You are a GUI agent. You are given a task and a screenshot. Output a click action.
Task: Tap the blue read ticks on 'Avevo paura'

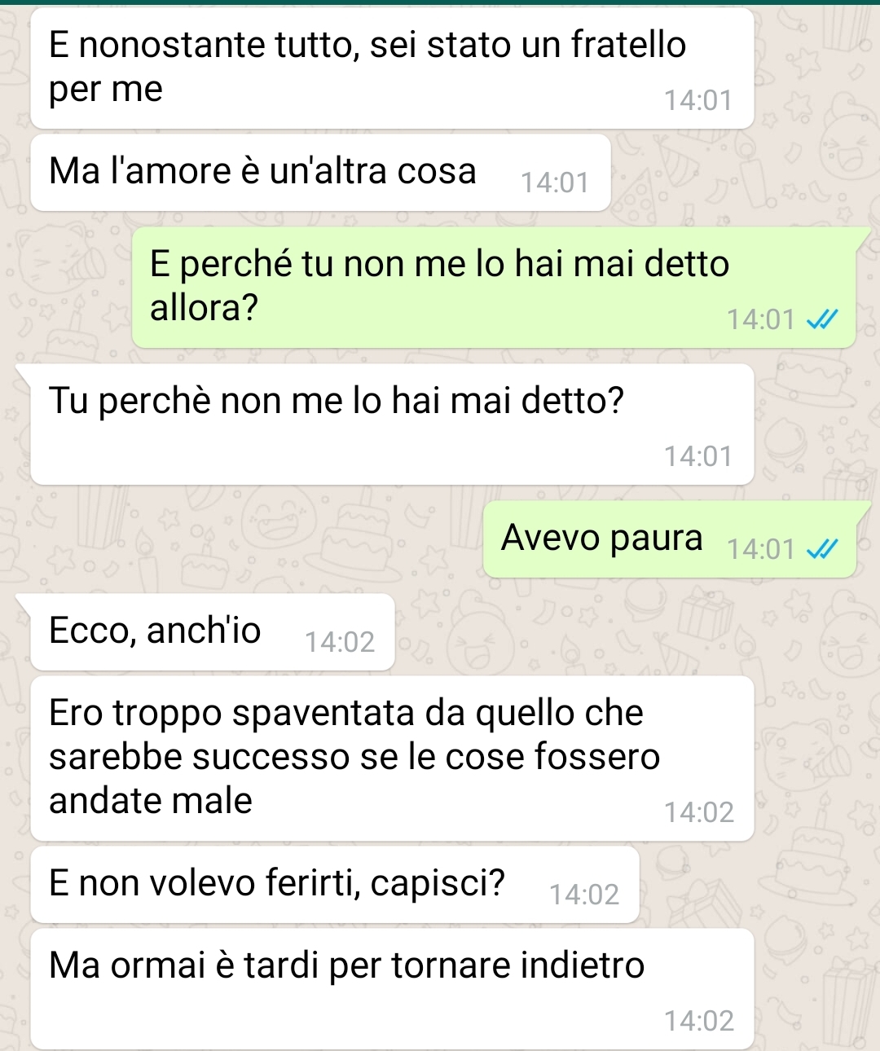821,551
